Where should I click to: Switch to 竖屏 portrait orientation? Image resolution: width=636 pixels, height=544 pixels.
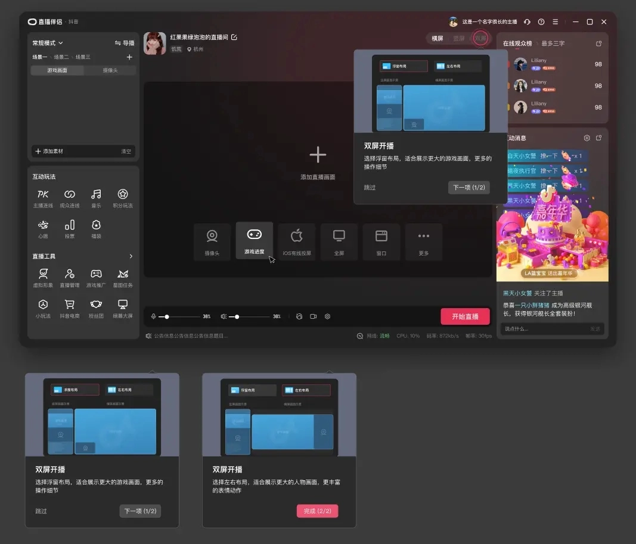point(458,39)
